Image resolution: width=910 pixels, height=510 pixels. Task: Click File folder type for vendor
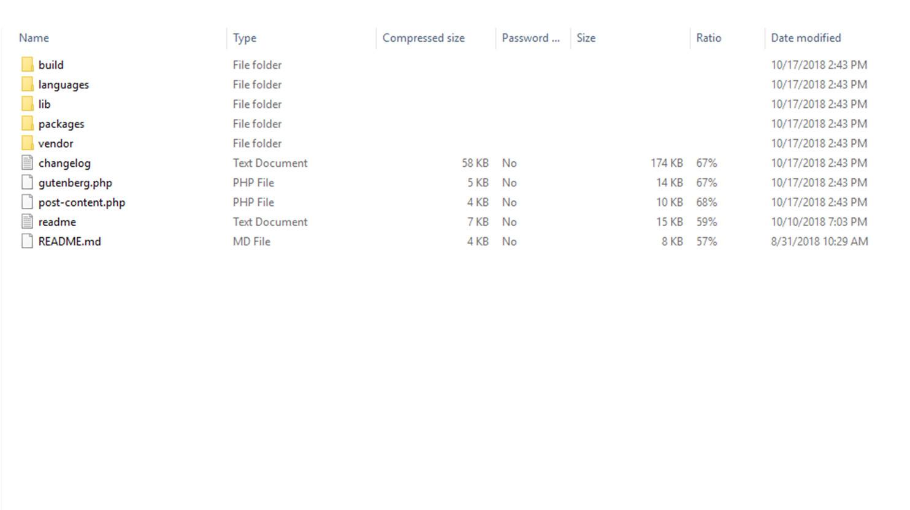(257, 143)
